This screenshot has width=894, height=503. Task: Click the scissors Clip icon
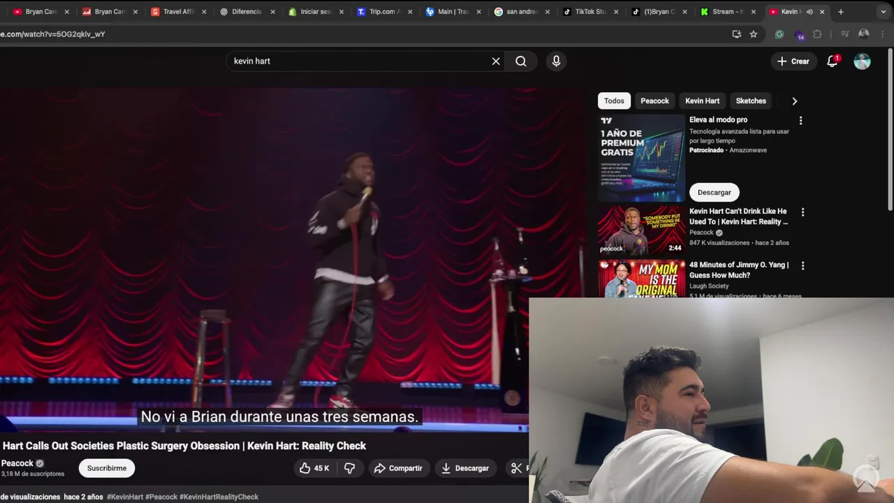click(x=516, y=468)
